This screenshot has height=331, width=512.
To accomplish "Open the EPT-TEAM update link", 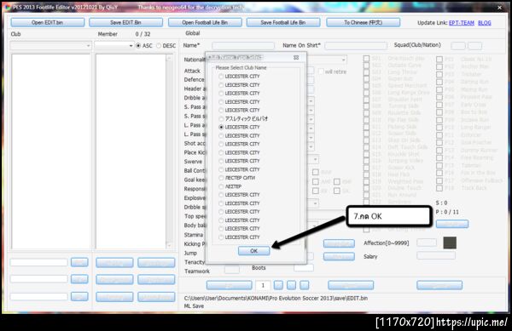I will coord(462,23).
